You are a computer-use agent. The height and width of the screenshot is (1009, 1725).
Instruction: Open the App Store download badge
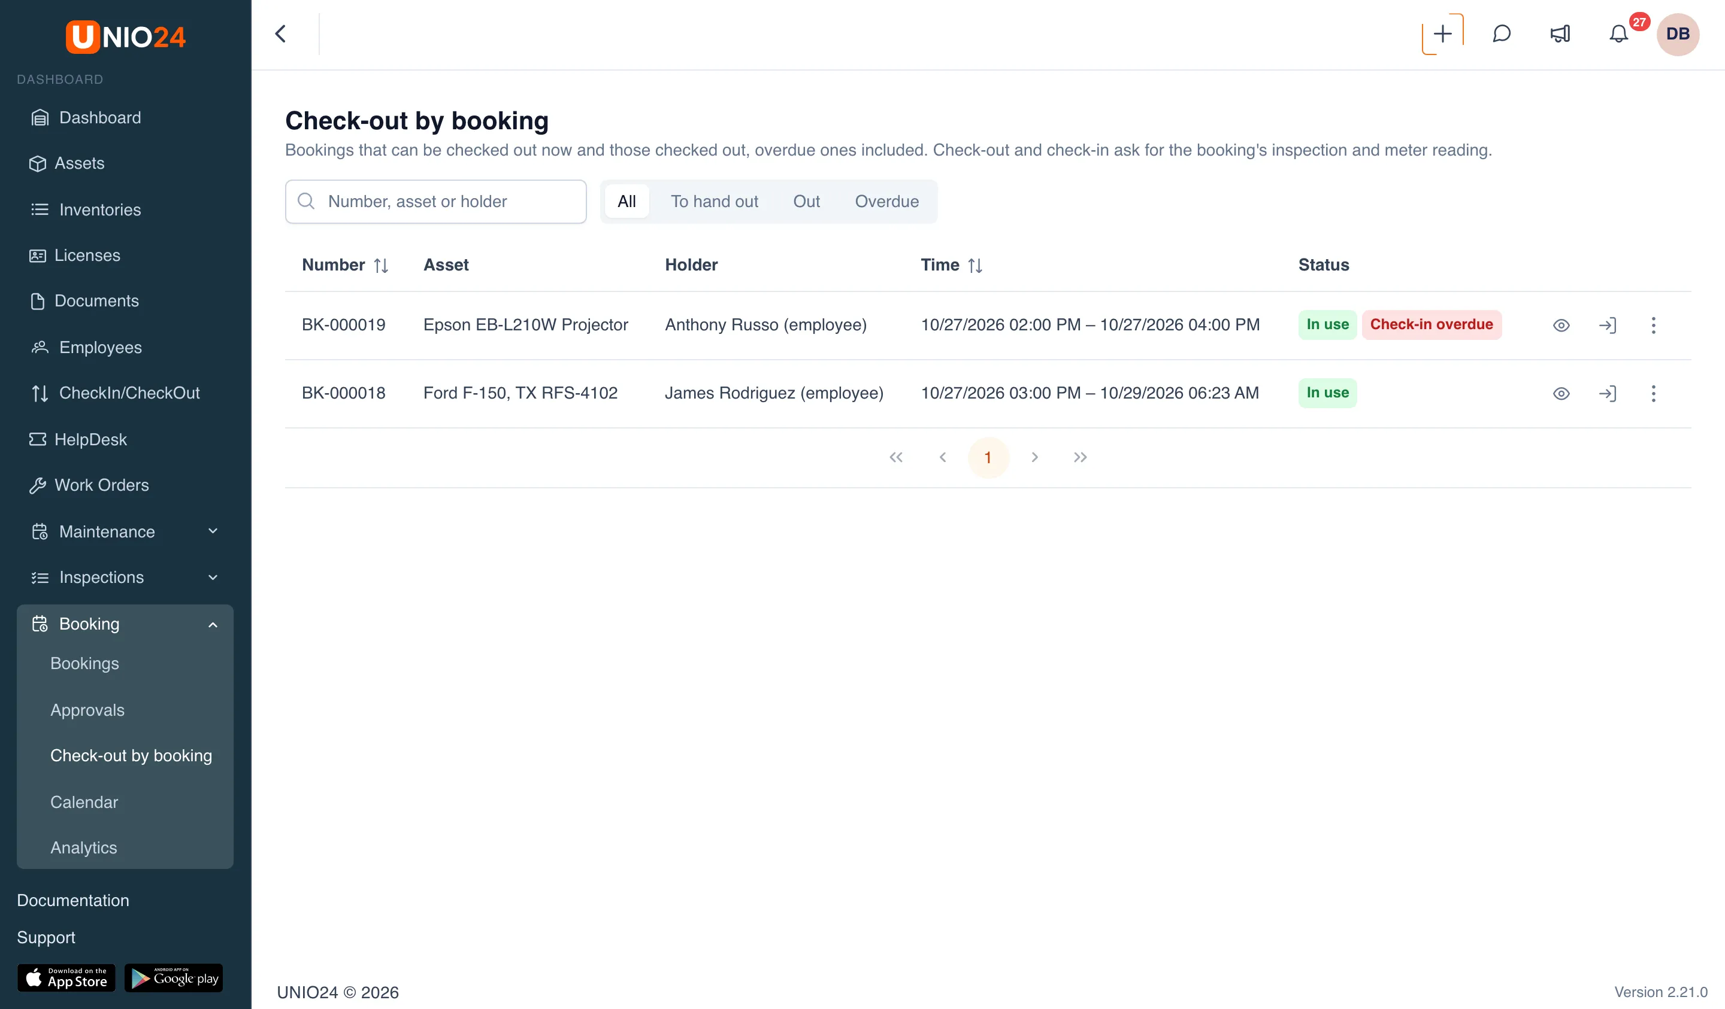coord(66,978)
